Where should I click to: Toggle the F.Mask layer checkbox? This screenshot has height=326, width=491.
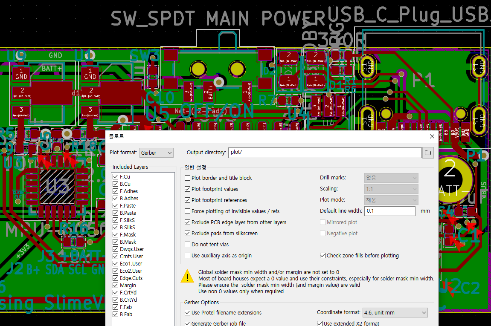pos(115,235)
